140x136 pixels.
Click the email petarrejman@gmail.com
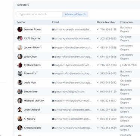click(70, 92)
